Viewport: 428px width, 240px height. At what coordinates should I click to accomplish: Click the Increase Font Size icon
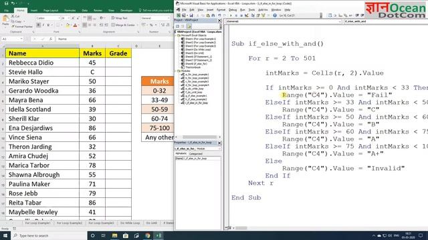click(73, 18)
